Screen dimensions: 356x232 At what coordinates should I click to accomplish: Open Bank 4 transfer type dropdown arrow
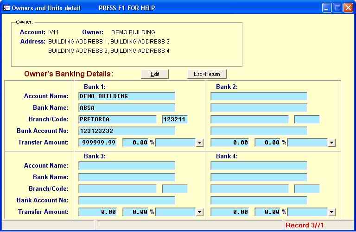point(332,212)
